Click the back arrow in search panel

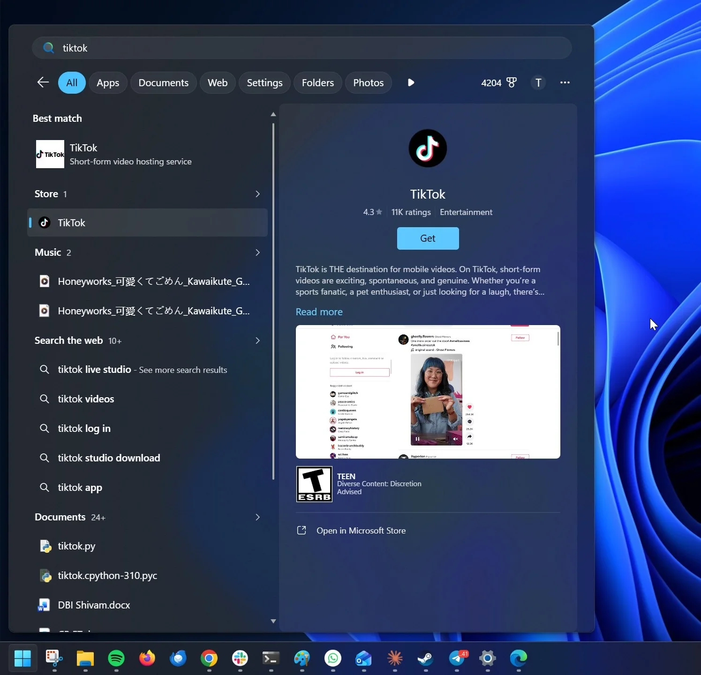tap(43, 82)
